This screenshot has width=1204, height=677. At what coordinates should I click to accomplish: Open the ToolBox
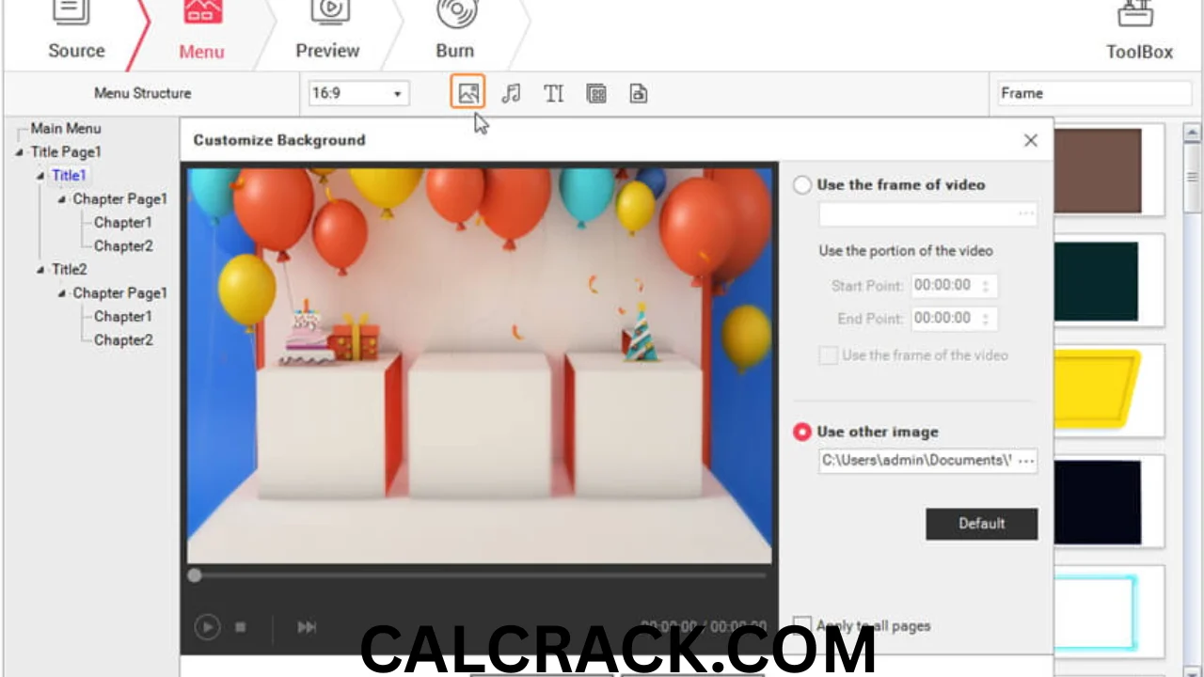coord(1139,30)
